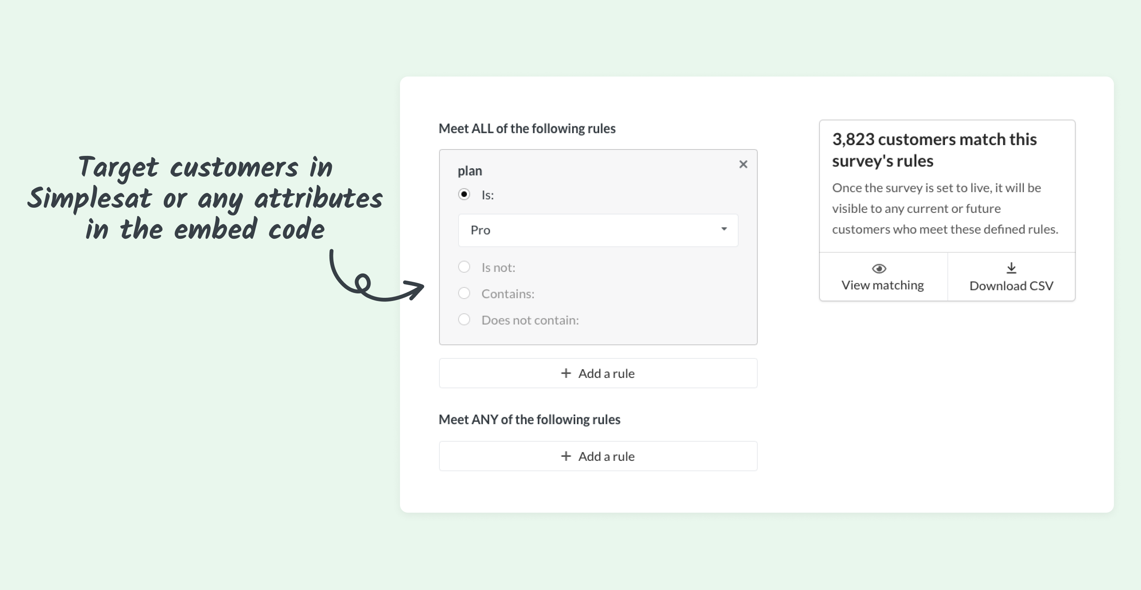
Task: Pick the 'Does not contain:' radio option
Action: coord(464,319)
